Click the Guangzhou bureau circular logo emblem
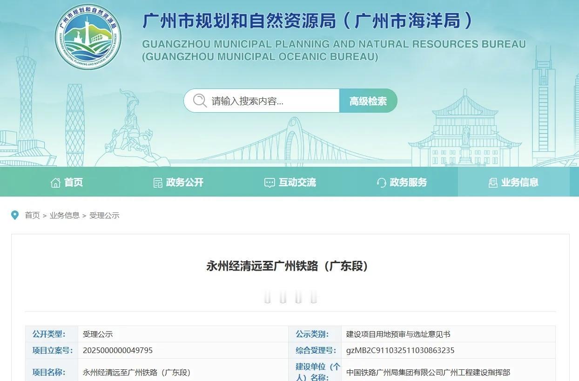 88,37
